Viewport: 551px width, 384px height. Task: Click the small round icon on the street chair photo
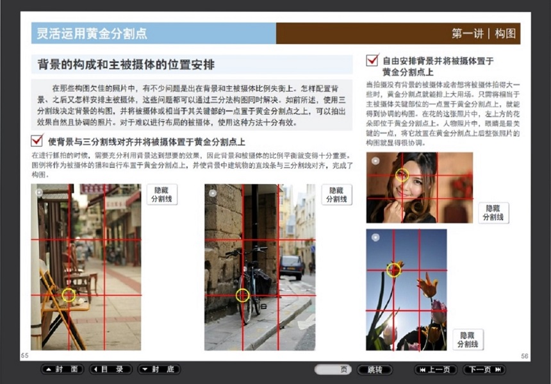click(x=40, y=192)
